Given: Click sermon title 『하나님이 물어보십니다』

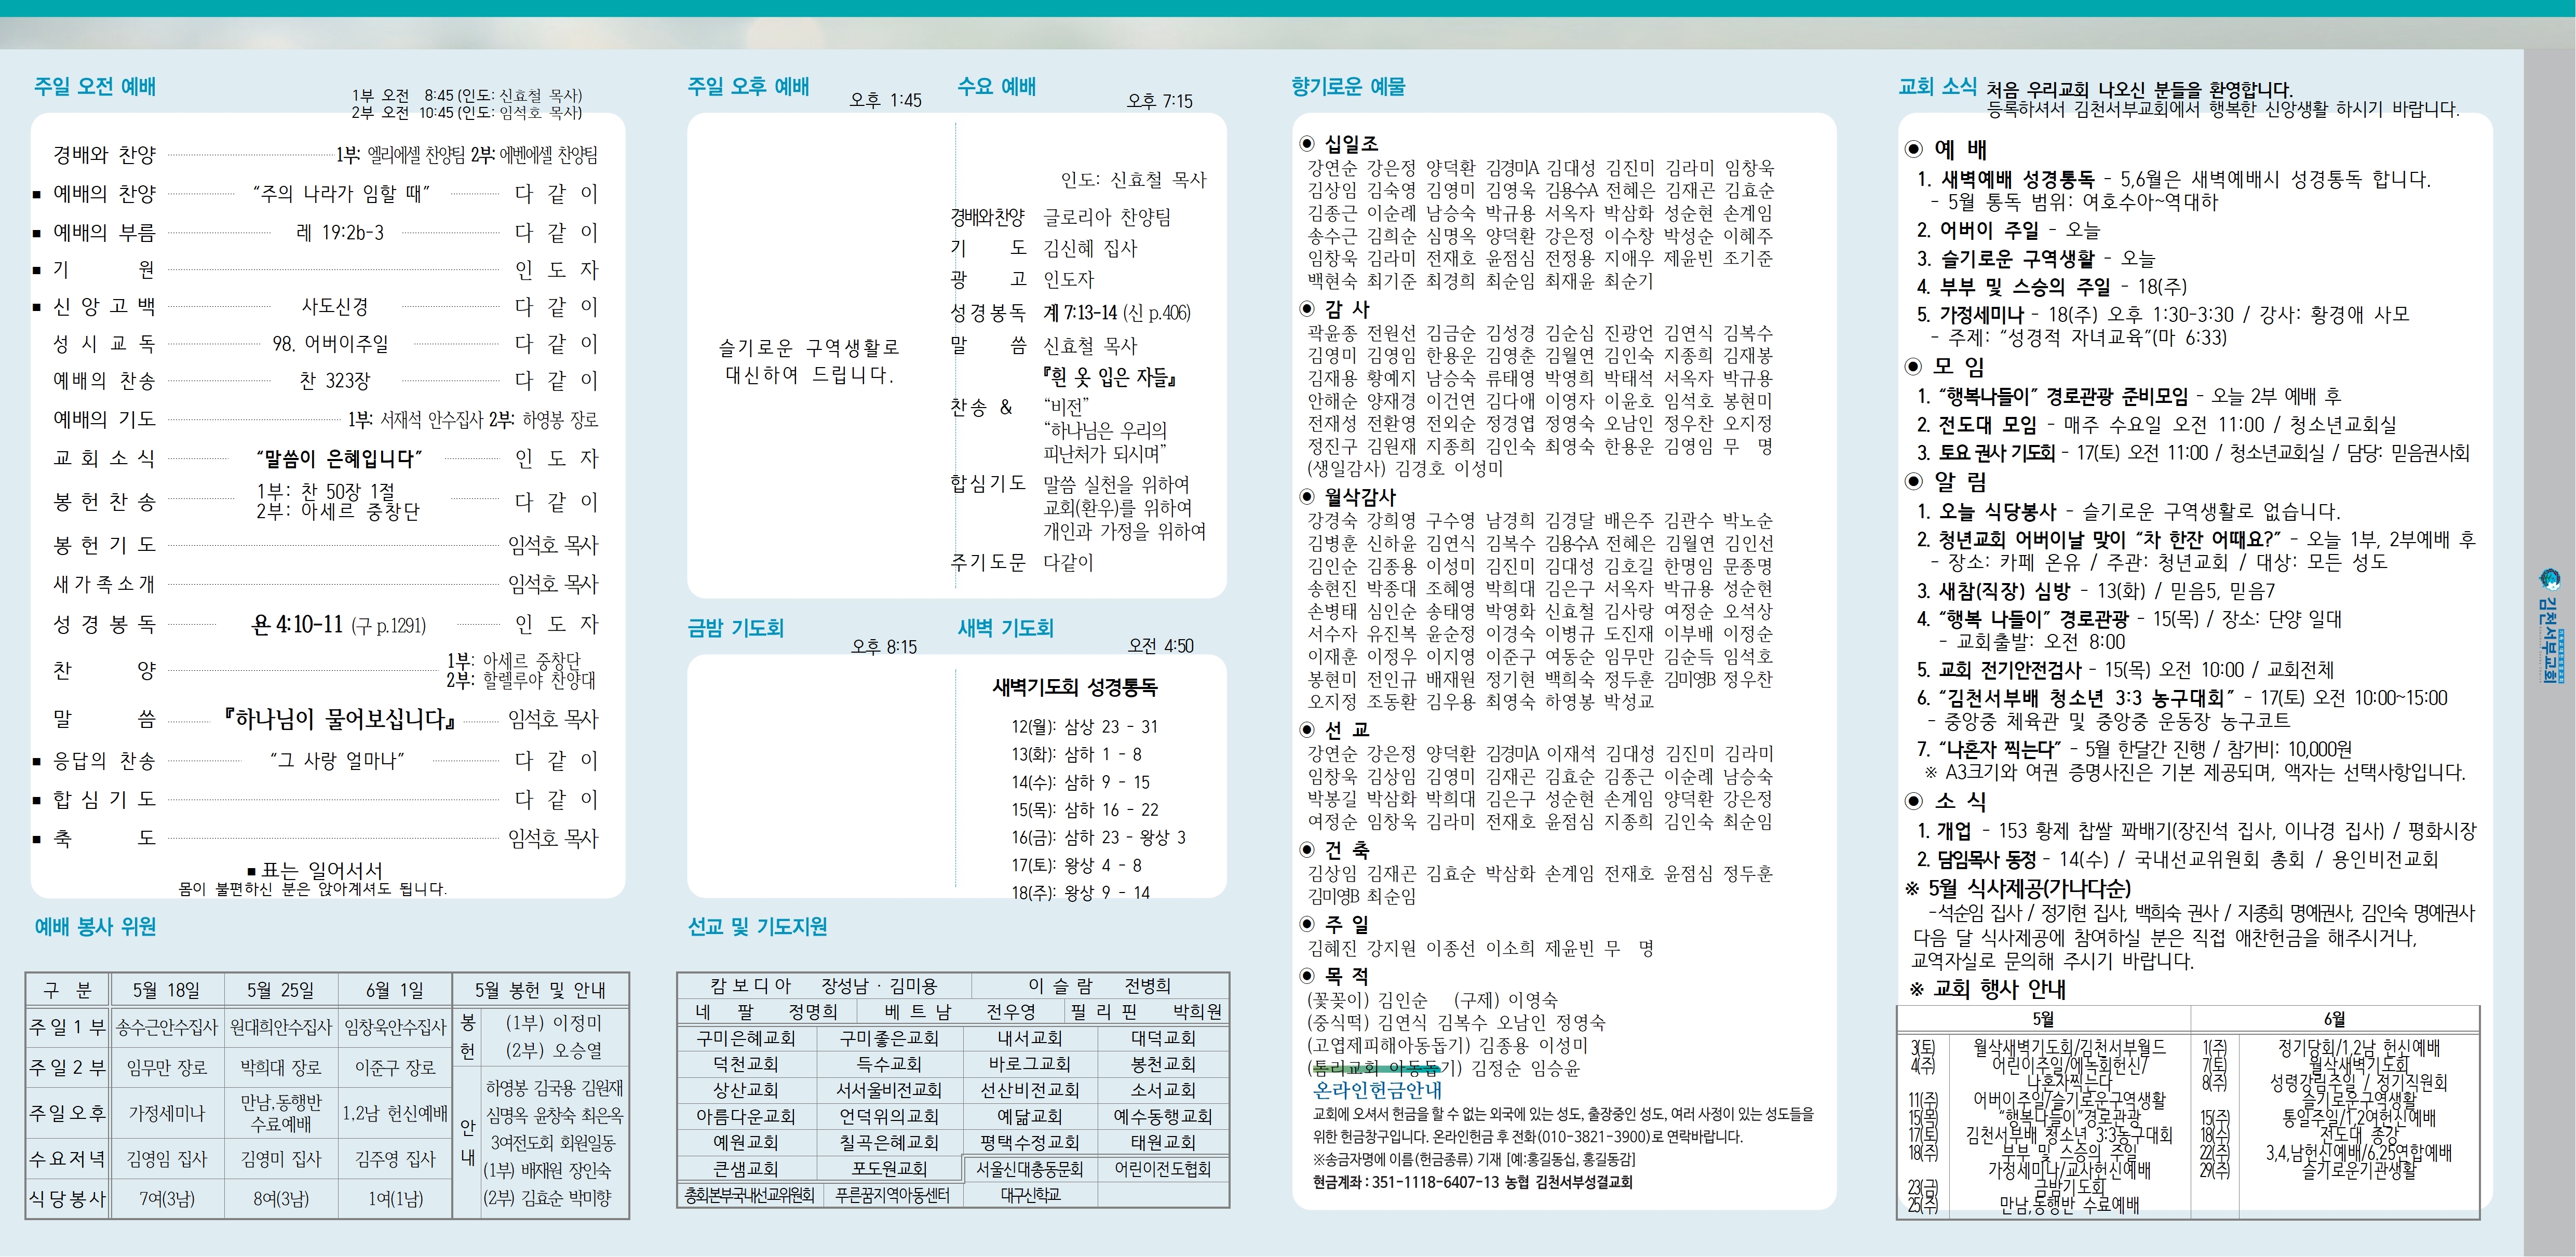Looking at the screenshot, I should click(340, 719).
